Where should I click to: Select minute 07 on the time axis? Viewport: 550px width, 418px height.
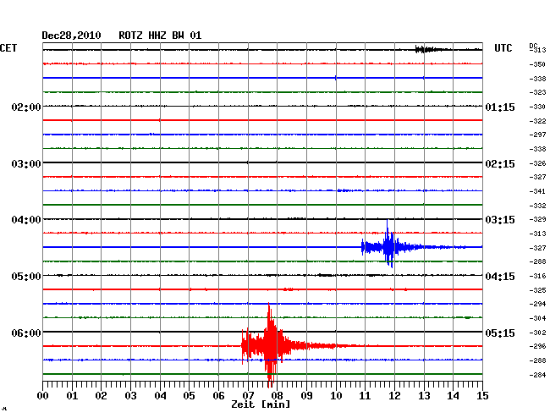[x=248, y=395]
